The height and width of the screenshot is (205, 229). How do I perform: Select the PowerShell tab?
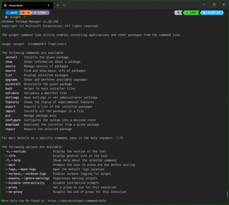(x=27, y=6)
